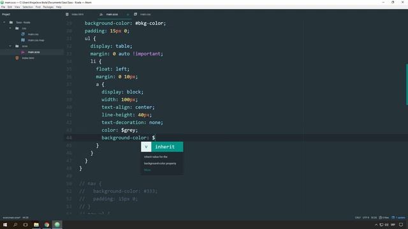Open the network icon in system tray
Screen dimensions: 408x229
tap(381, 225)
